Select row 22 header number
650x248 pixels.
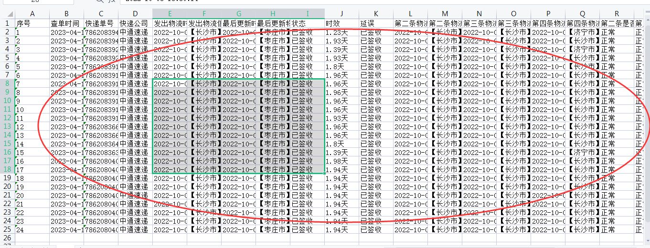coord(8,204)
